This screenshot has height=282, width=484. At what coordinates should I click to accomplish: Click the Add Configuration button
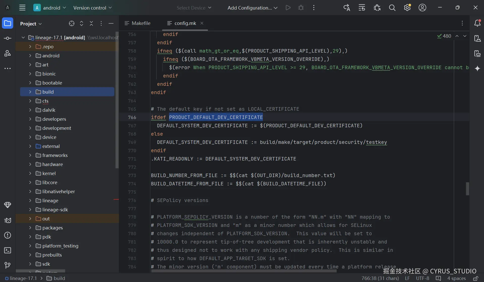coord(252,8)
